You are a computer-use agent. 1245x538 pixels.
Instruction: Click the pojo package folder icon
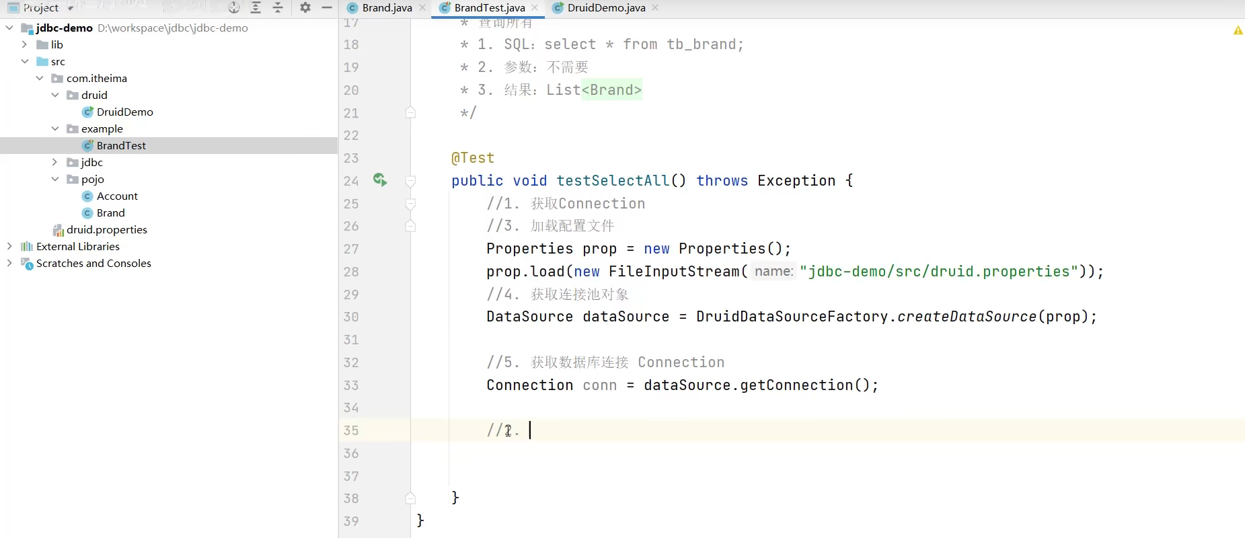73,179
